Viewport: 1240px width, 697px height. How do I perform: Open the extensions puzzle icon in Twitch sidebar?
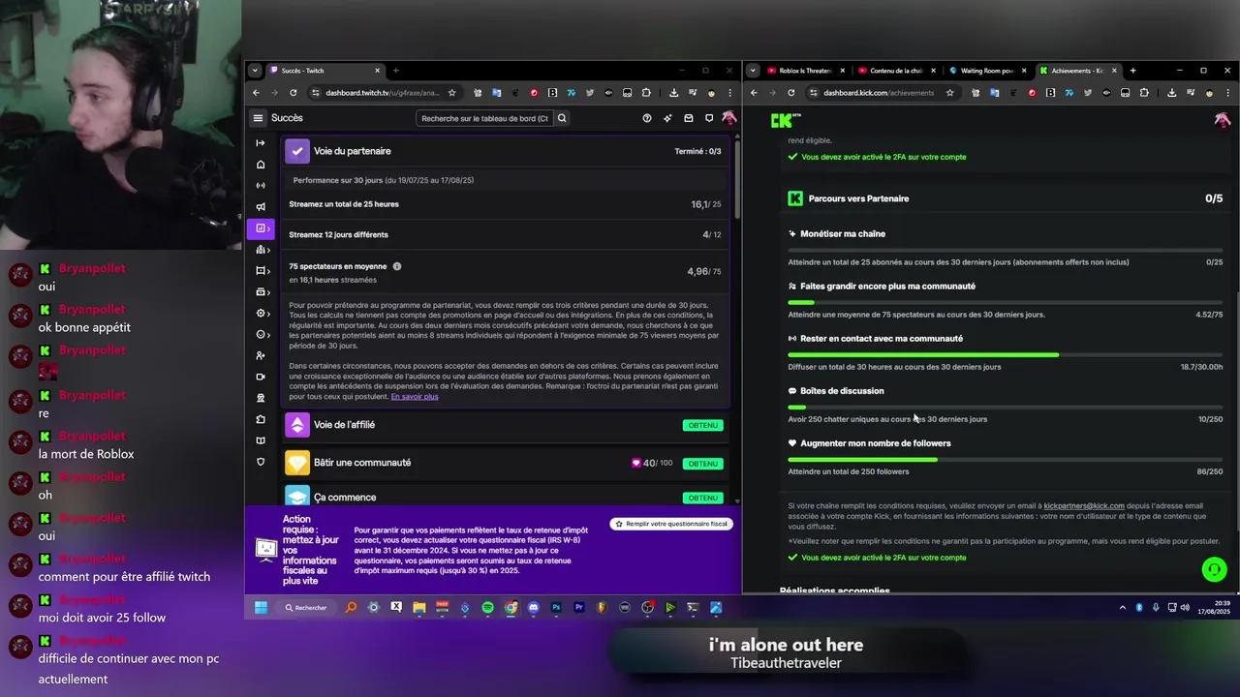[260, 419]
